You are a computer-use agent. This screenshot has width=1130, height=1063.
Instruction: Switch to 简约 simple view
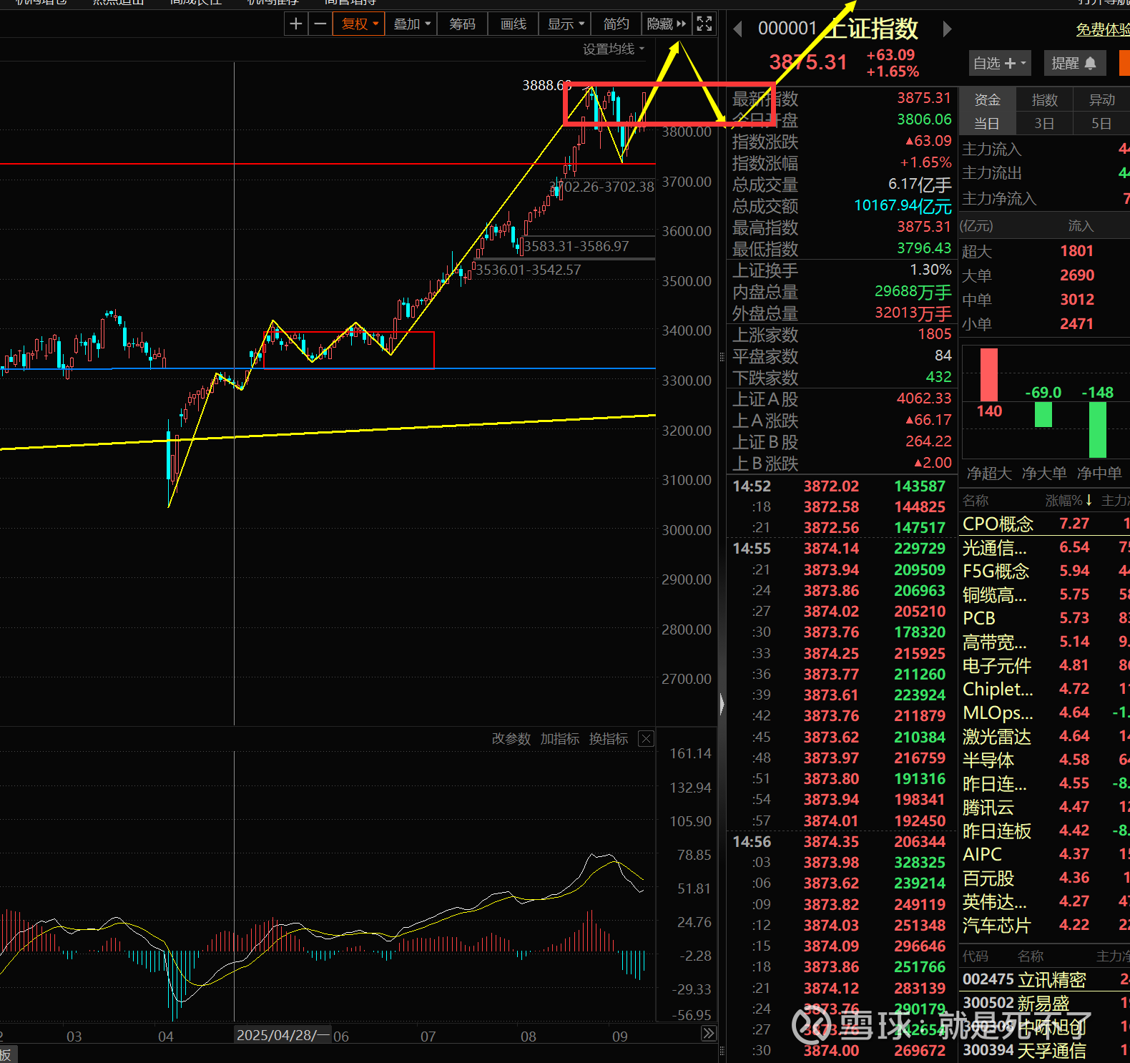(616, 24)
